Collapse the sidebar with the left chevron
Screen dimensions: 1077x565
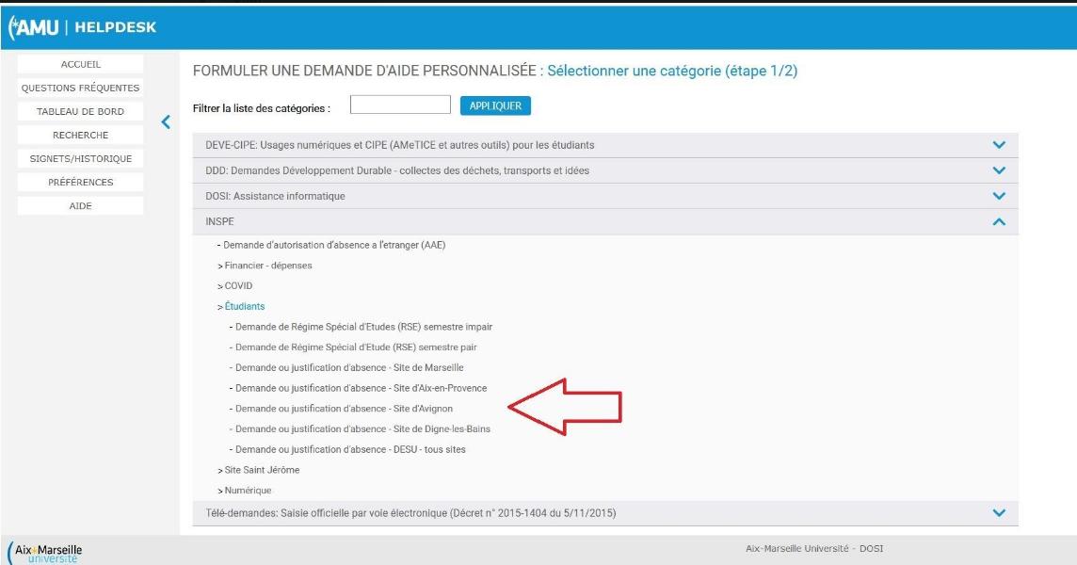pos(166,121)
